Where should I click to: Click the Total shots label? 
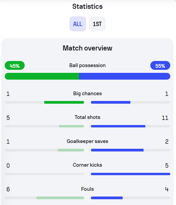click(87, 117)
